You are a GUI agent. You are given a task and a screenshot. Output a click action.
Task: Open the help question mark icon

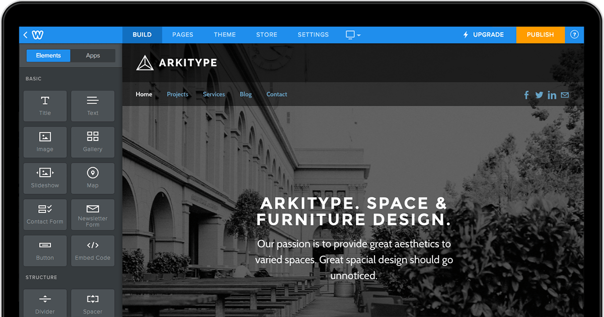coord(574,34)
